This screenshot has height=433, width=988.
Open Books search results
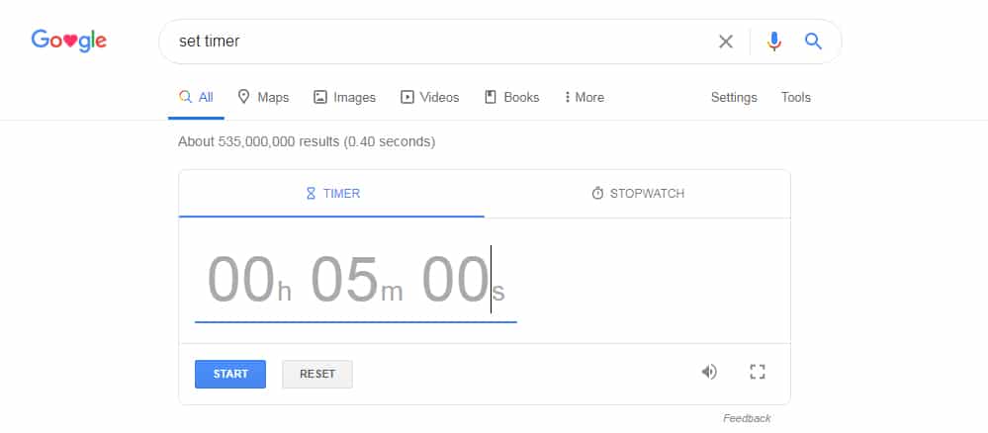[511, 97]
